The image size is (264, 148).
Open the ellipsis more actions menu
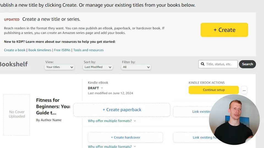pyautogui.click(x=244, y=90)
